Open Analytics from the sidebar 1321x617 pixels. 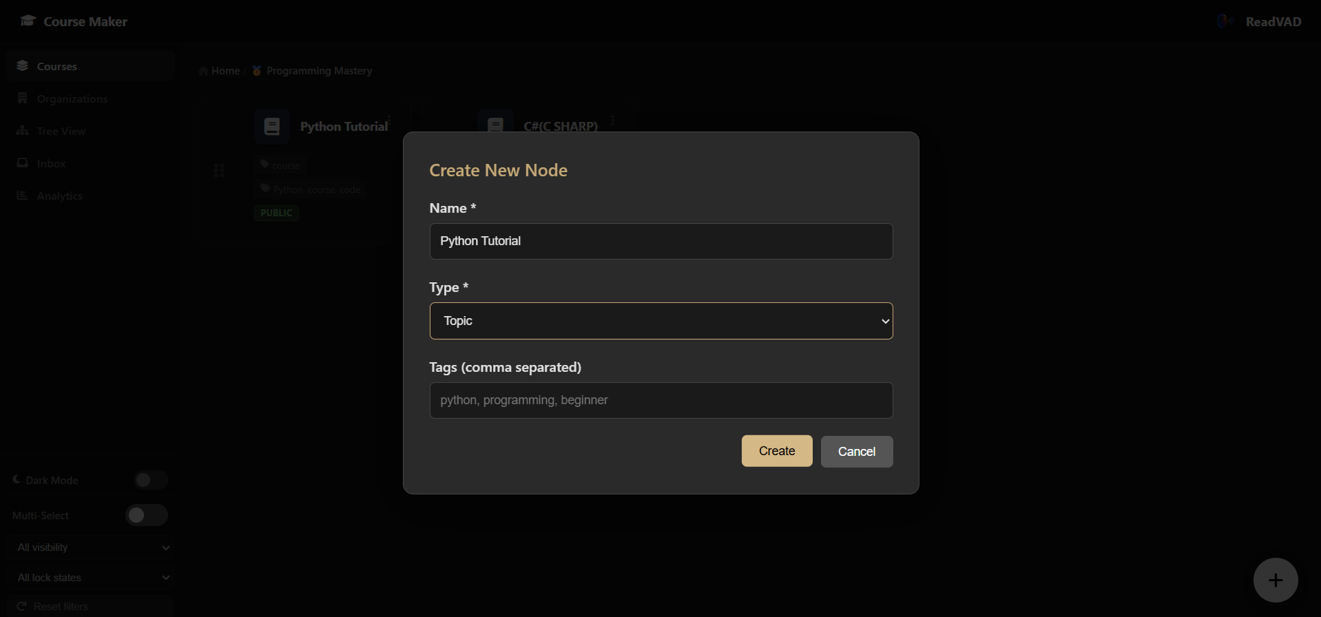click(x=90, y=196)
